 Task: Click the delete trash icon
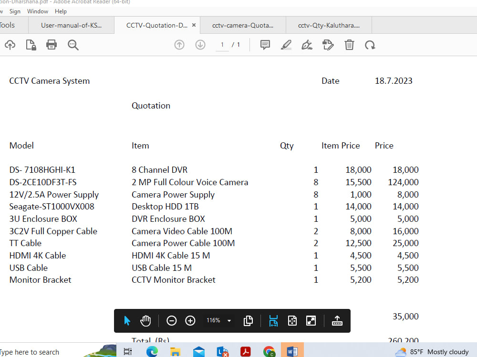(x=349, y=45)
